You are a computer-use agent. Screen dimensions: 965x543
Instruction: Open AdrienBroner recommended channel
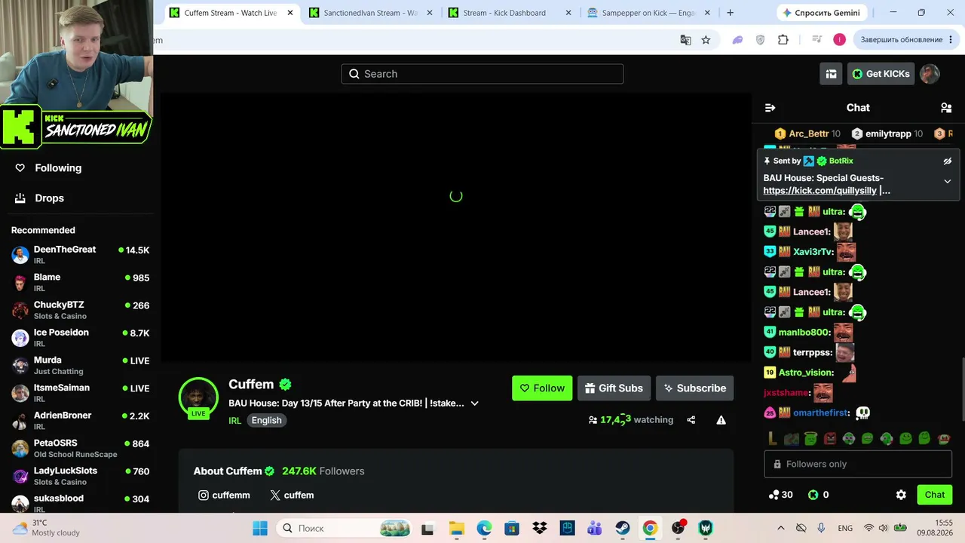(x=81, y=420)
